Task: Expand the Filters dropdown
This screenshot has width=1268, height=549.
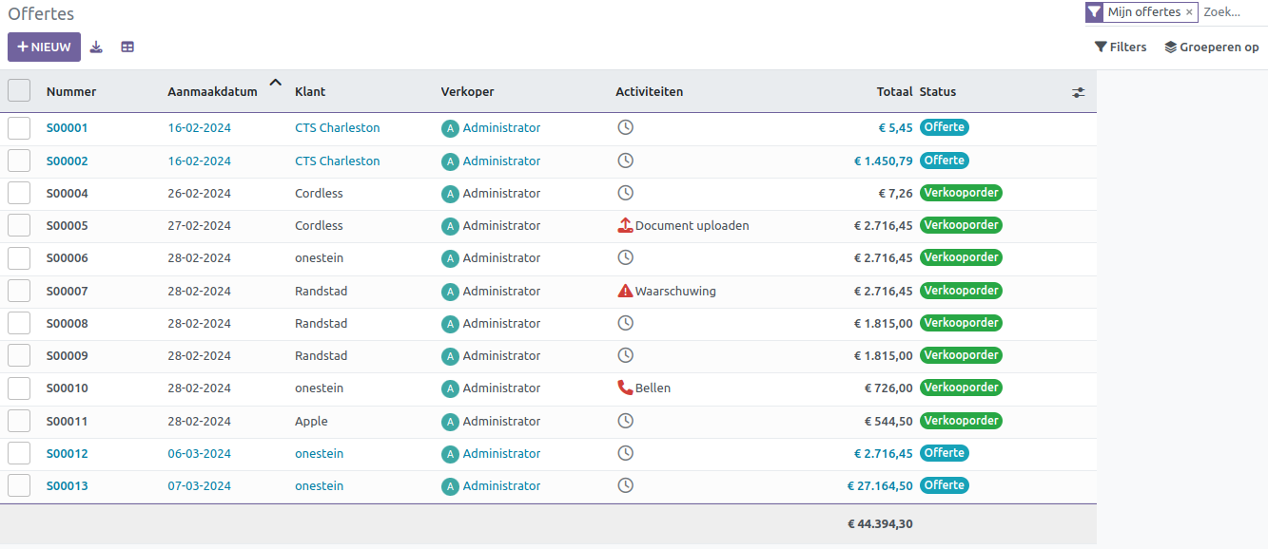Action: click(1121, 47)
